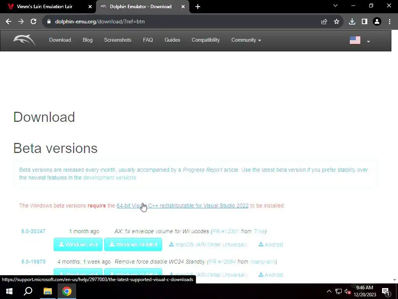
Task: Open File Explorer from the taskbar
Action: pyautogui.click(x=47, y=291)
